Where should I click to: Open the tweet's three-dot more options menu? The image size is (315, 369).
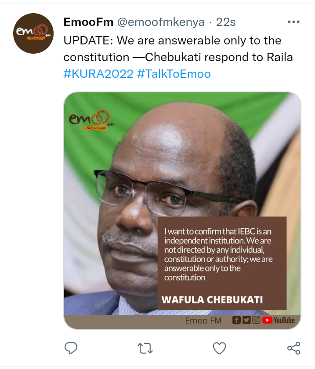coord(293,22)
